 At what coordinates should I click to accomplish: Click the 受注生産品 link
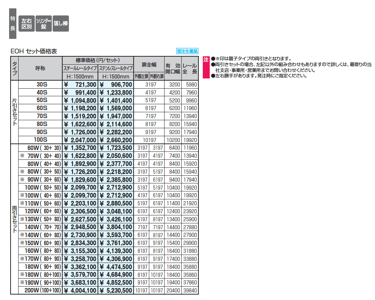point(187,50)
